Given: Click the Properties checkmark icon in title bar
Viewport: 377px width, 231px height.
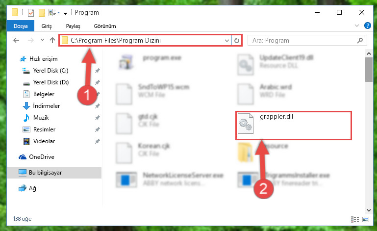Looking at the screenshot, I should tap(31, 13).
